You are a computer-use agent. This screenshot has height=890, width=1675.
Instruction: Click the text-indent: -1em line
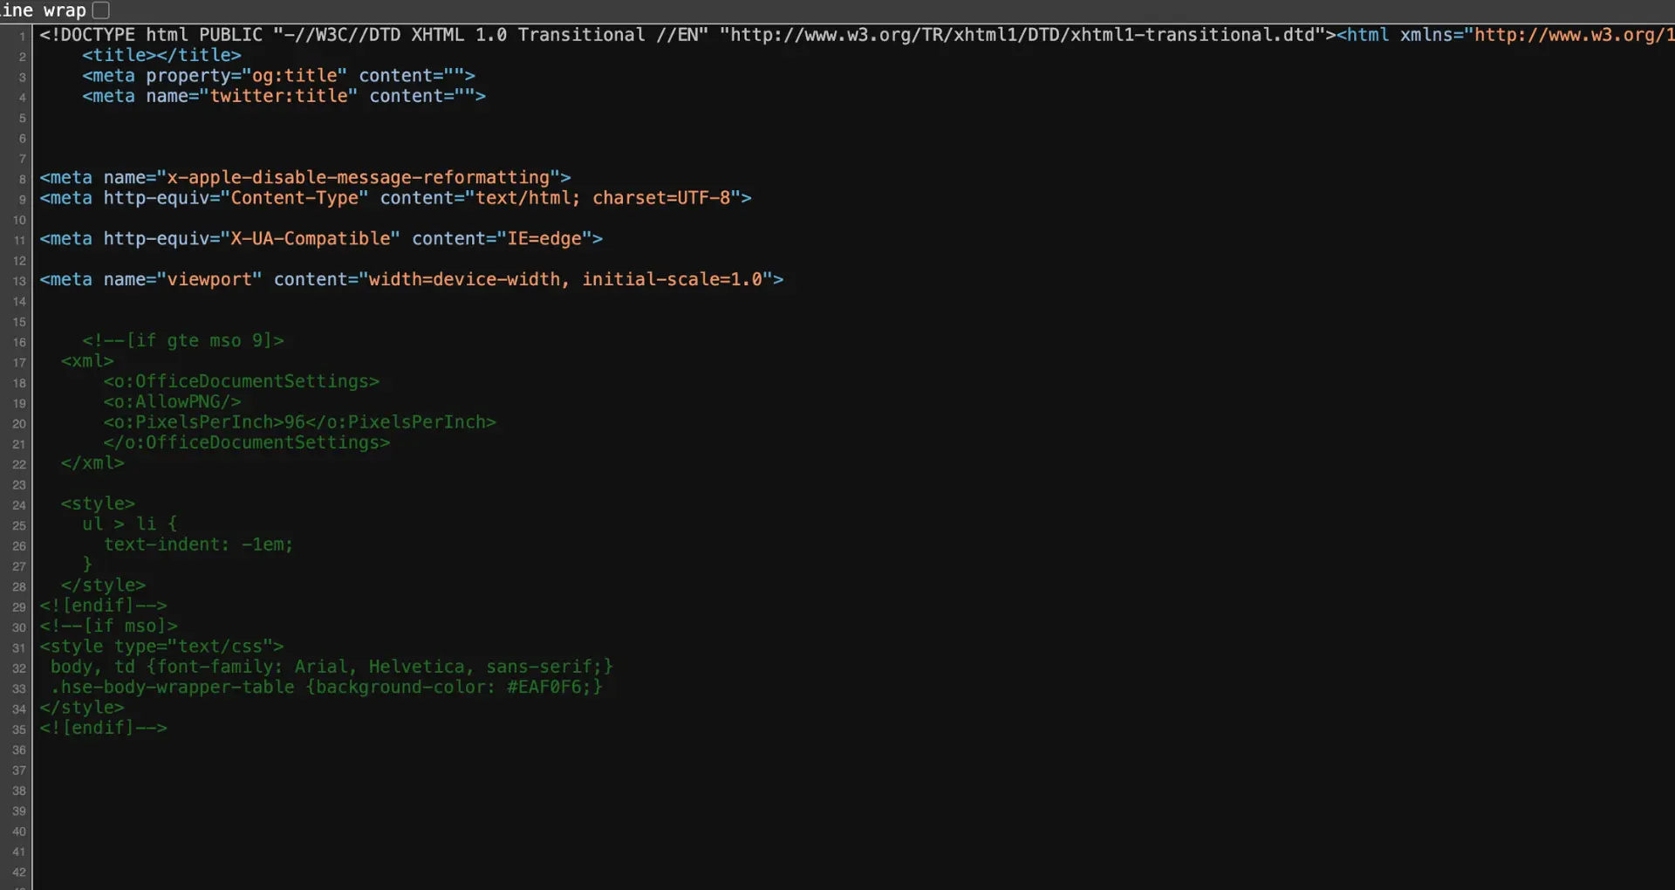199,544
